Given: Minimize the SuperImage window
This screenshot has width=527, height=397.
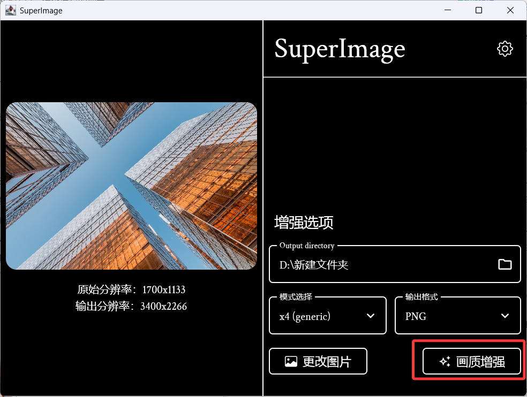Looking at the screenshot, I should pyautogui.click(x=448, y=10).
